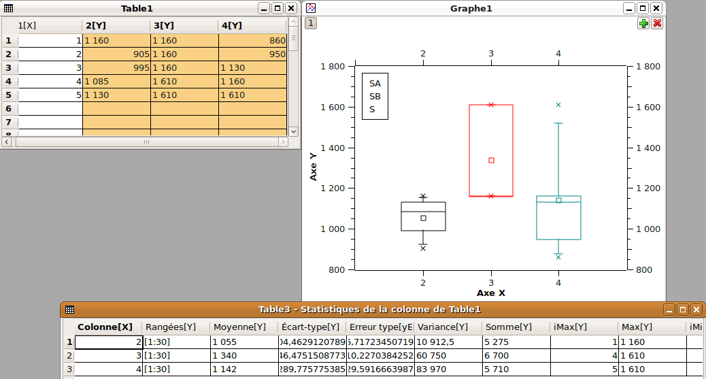Click the Table3 window menu icon
706x379 pixels.
pyautogui.click(x=69, y=310)
